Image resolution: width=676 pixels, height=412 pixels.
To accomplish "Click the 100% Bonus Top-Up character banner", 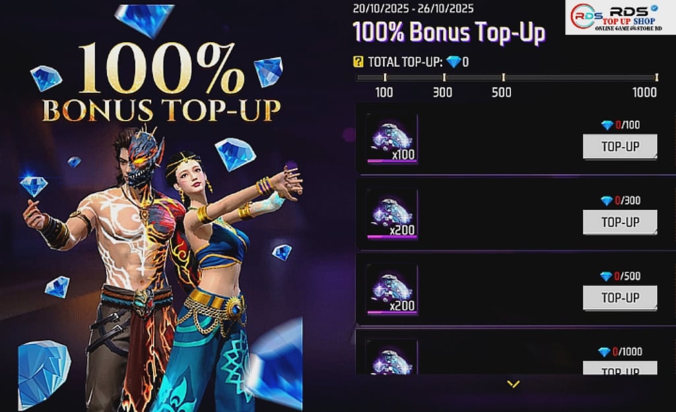I will click(x=160, y=208).
